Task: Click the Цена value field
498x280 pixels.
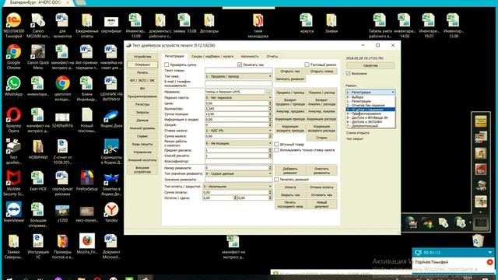Action: click(237, 103)
